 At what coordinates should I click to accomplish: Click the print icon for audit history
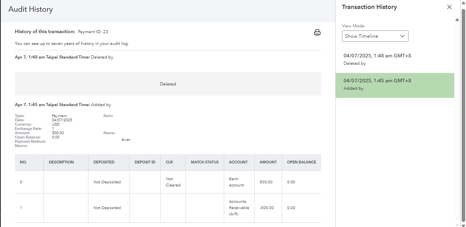click(x=317, y=32)
